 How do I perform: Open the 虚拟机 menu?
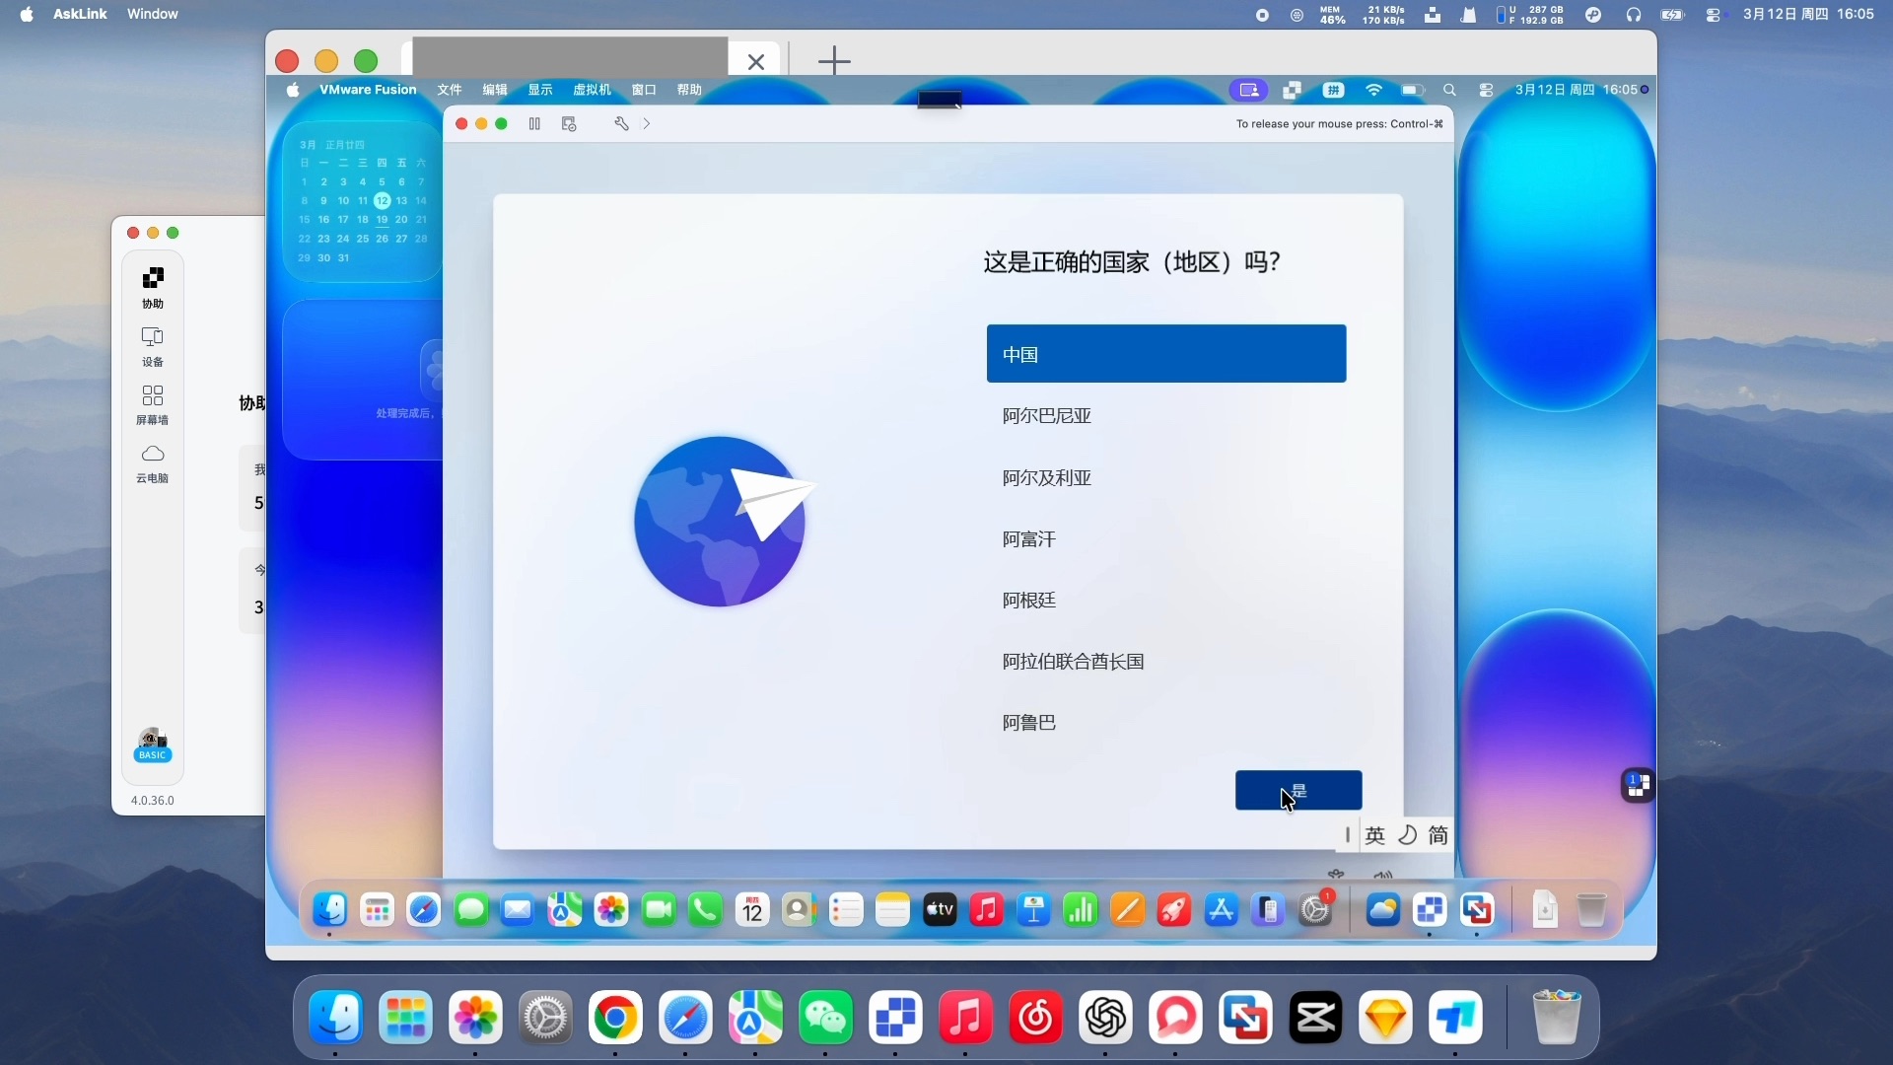[593, 90]
